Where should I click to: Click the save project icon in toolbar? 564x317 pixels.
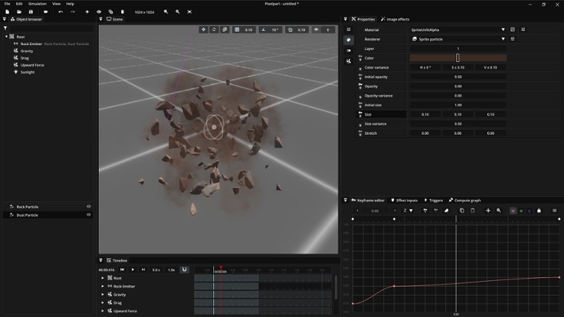pyautogui.click(x=30, y=12)
